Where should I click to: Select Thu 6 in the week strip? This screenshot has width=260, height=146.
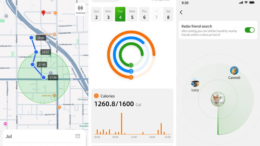click(144, 14)
